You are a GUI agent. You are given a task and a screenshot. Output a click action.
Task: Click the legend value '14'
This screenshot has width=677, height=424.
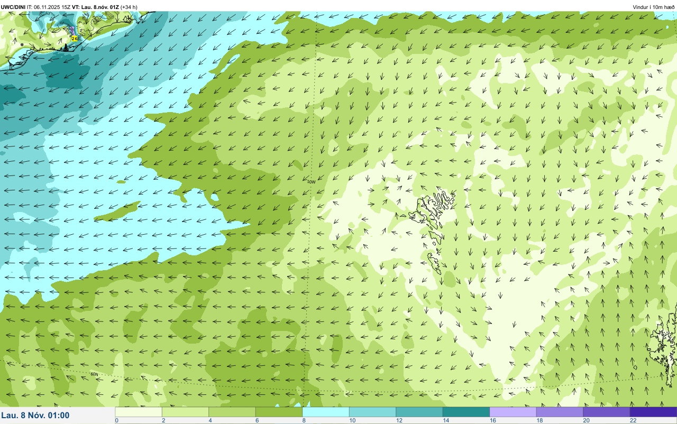445,420
